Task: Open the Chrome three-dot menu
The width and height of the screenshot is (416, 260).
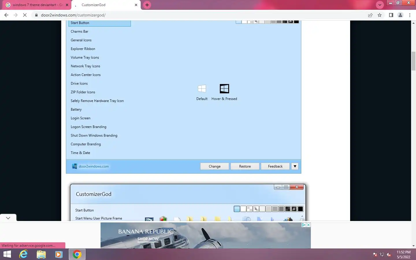Action: click(x=410, y=15)
